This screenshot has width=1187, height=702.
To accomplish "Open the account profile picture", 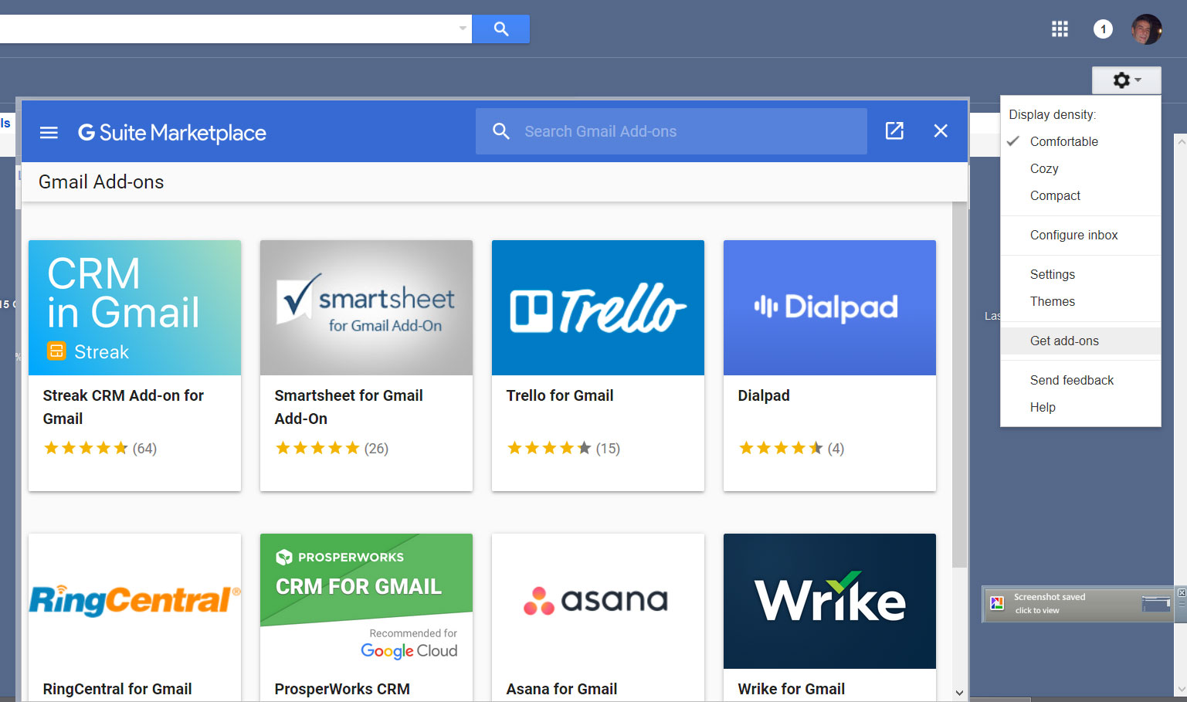I will pos(1147,29).
